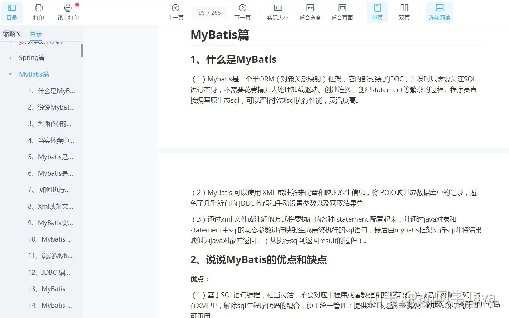Jump to outline item 6、Mybatis是...
Viewport: 509px width, 318px height.
[50, 173]
